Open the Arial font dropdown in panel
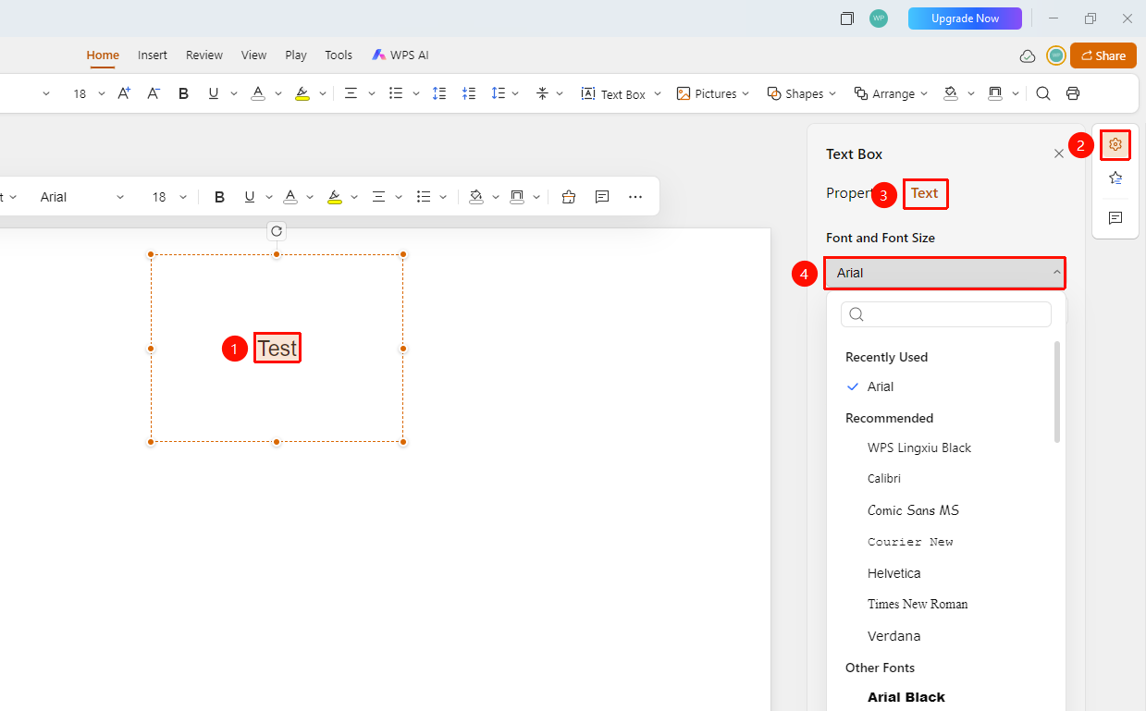Viewport: 1146px width, 711px height. pos(944,273)
